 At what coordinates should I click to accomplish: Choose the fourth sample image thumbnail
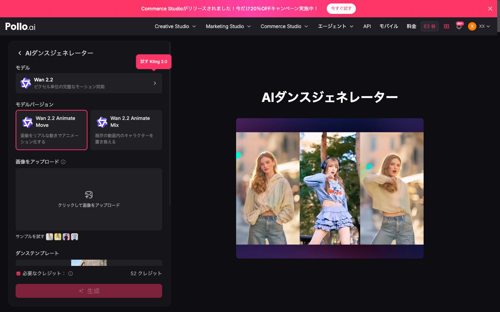[x=74, y=237]
